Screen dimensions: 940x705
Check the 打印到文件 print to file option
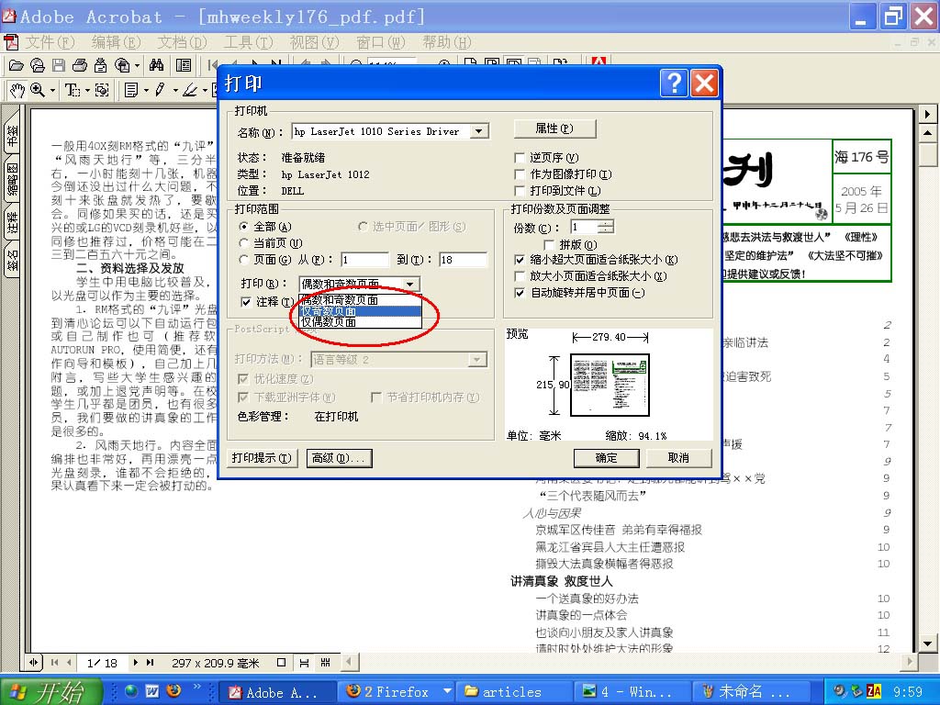click(520, 191)
